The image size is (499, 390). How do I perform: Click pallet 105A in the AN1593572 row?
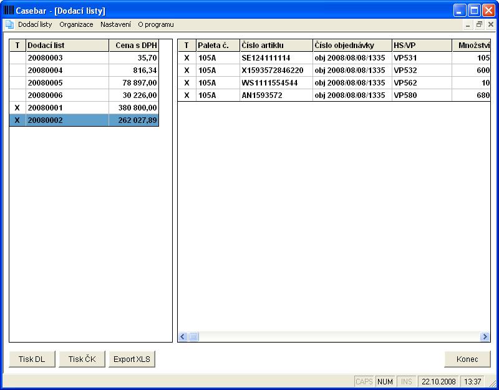pyautogui.click(x=207, y=95)
